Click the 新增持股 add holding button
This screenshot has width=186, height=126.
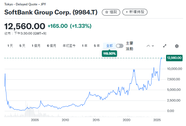pos(135,12)
